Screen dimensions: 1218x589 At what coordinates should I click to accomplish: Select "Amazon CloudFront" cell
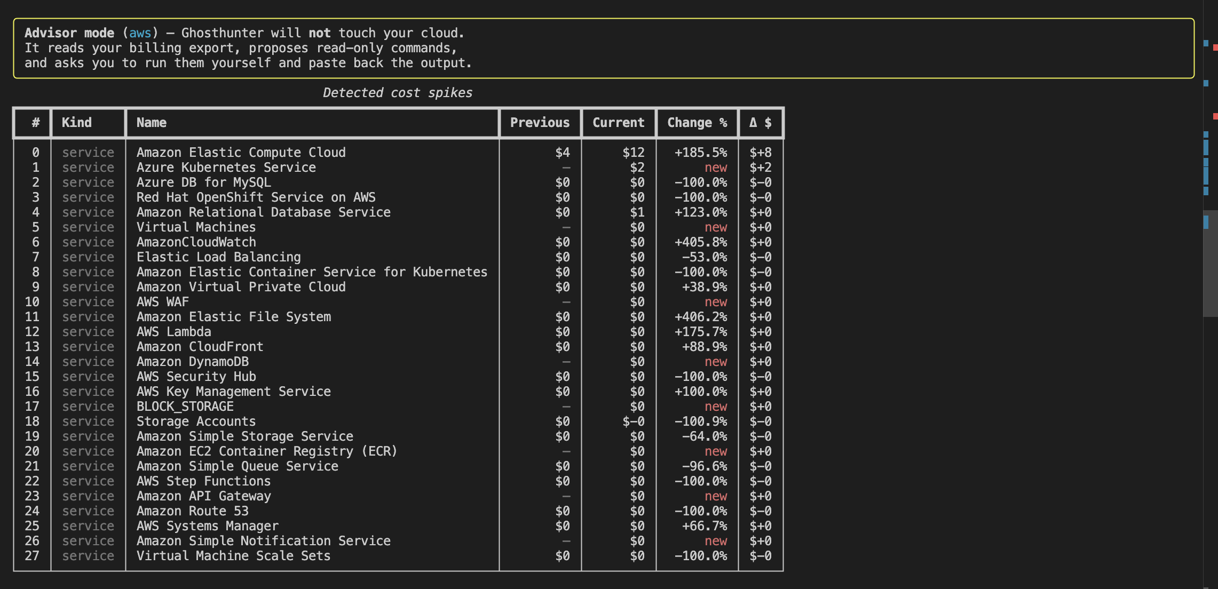(x=200, y=347)
